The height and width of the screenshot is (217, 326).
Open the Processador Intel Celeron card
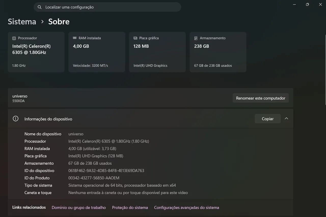36,52
